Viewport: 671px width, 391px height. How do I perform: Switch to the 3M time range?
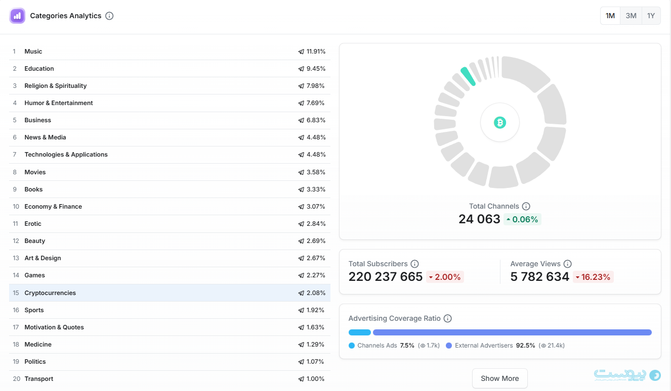click(x=631, y=16)
